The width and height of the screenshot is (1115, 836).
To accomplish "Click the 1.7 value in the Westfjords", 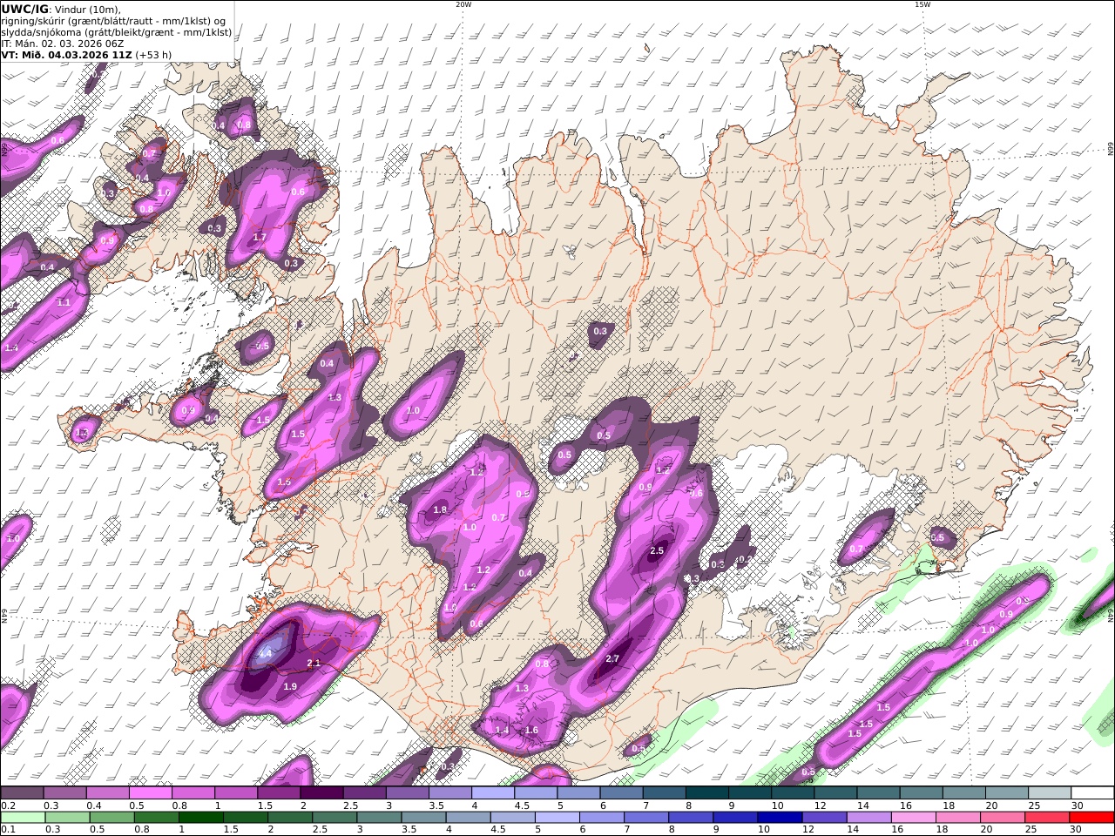I will tap(260, 237).
